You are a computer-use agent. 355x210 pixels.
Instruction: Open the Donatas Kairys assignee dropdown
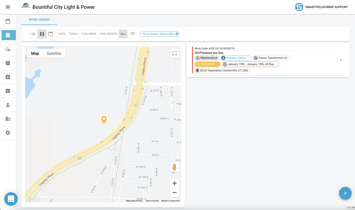236,58
